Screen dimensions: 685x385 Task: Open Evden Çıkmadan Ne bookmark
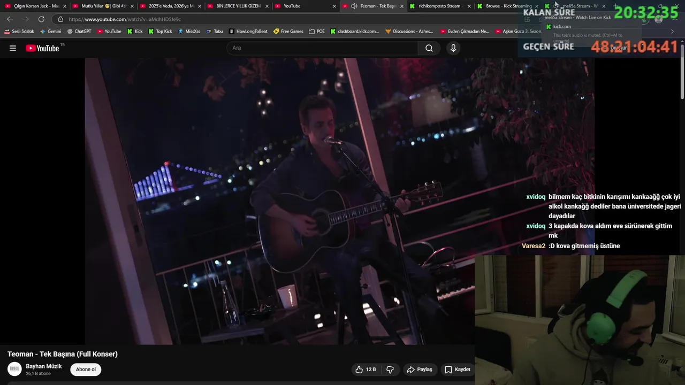[465, 32]
